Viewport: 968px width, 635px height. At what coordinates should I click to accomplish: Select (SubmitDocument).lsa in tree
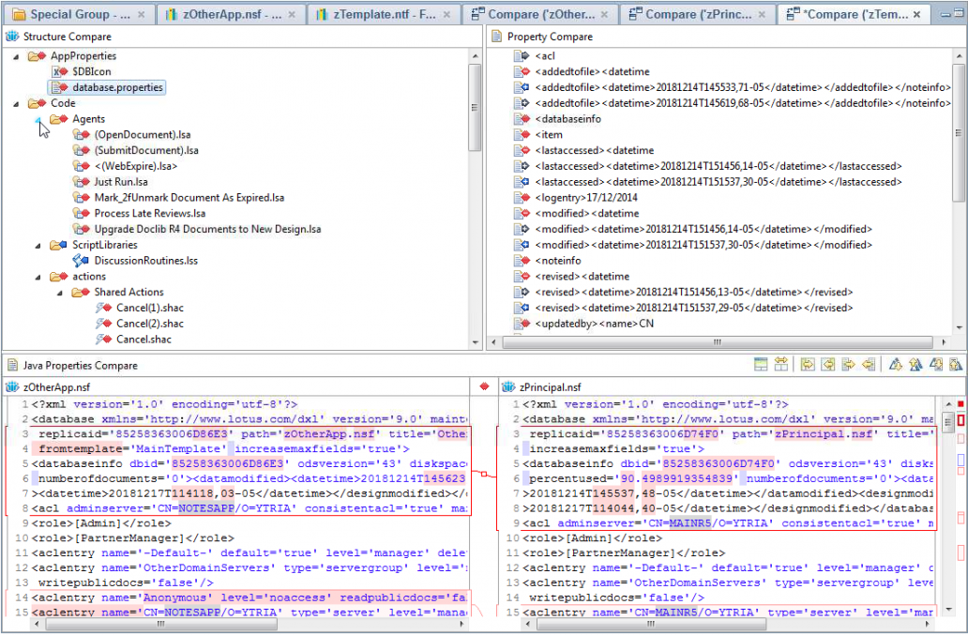[x=146, y=150]
